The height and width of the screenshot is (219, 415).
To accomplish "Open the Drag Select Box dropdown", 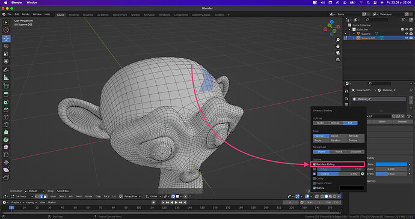I will click(64, 191).
